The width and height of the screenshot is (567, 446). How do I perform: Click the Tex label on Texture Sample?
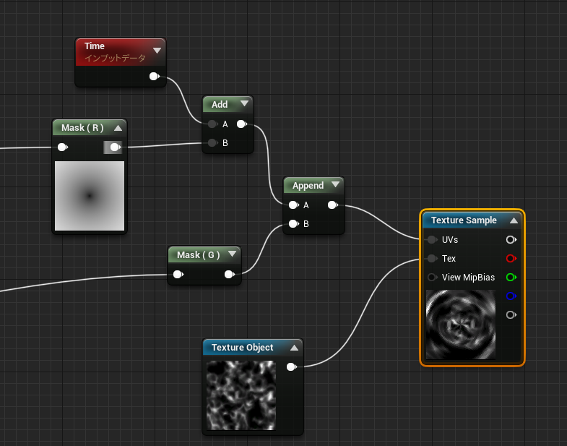click(449, 259)
